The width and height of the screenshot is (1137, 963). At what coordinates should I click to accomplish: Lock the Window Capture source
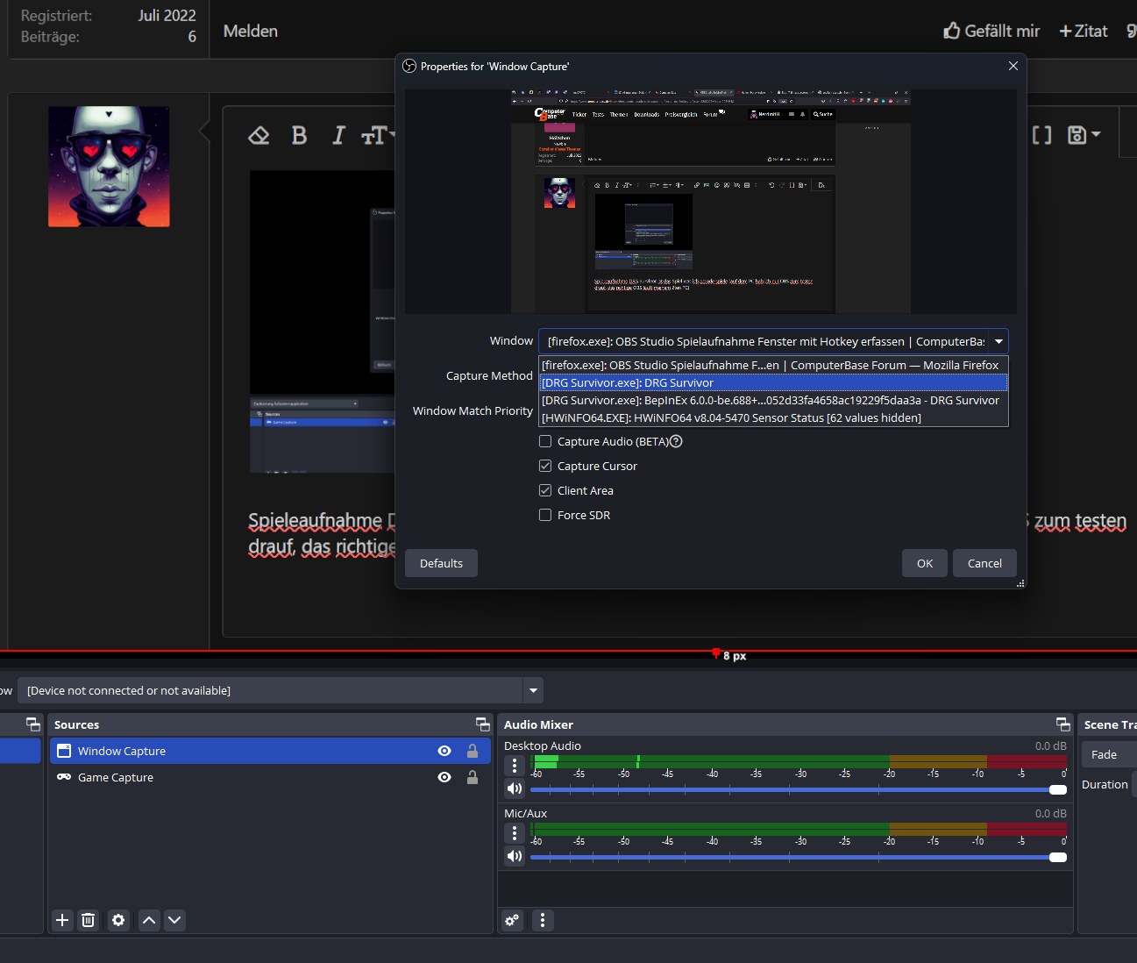pos(473,751)
